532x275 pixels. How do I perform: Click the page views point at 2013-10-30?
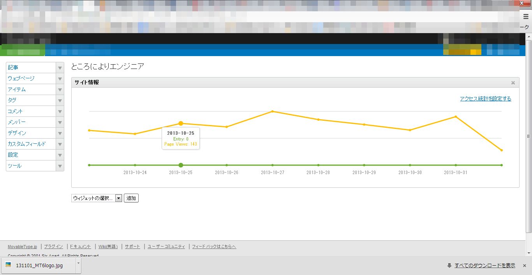click(x=410, y=130)
